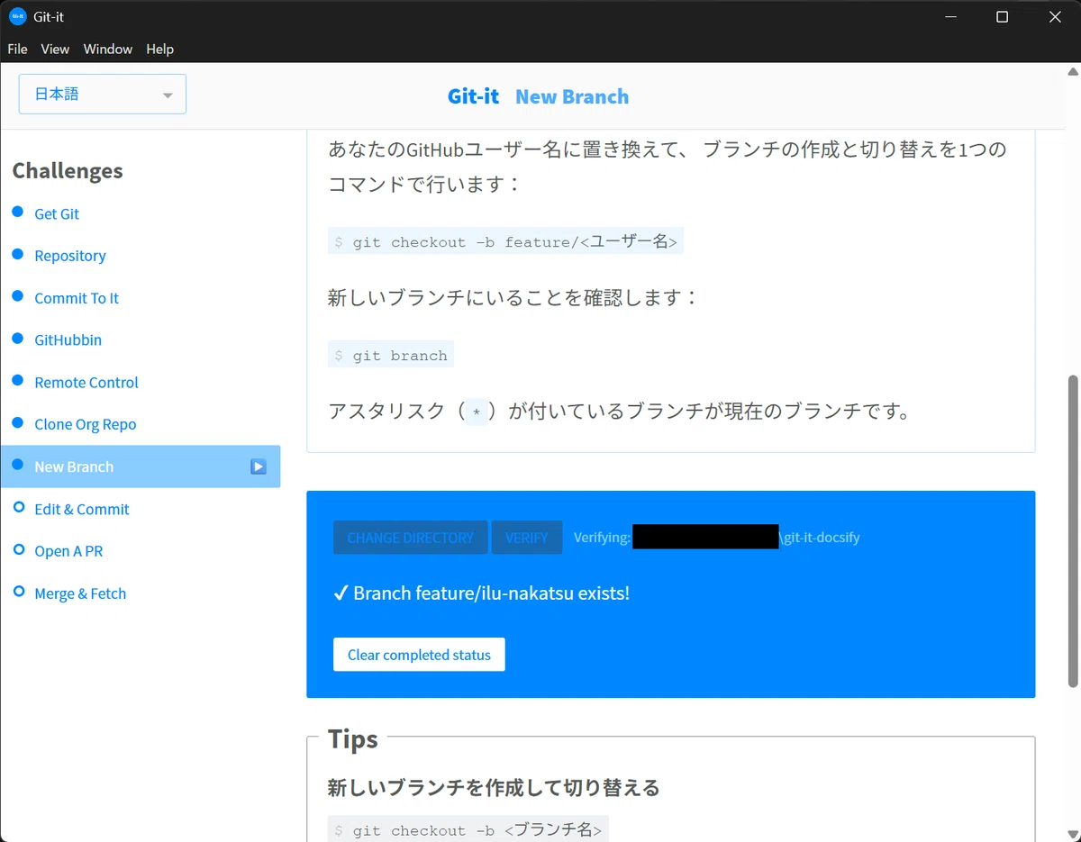Click Clear completed status button
The width and height of the screenshot is (1081, 842).
(419, 655)
